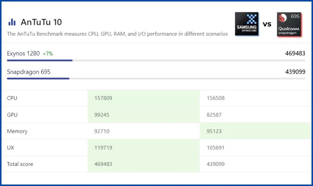Click the UX value 119719
313x186 pixels.
103,148
